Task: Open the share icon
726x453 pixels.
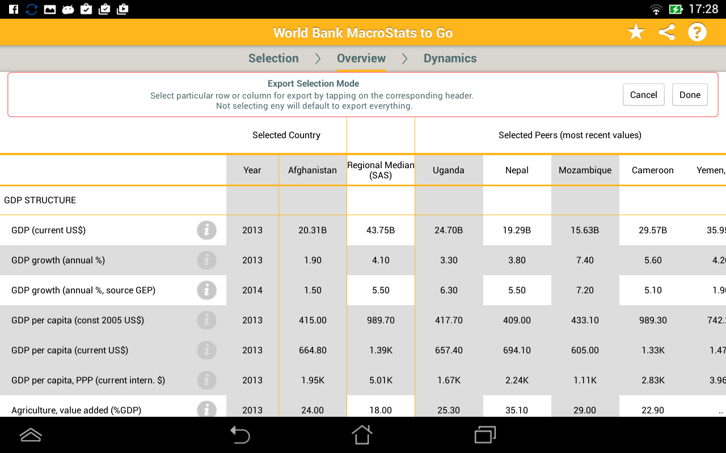Action: pyautogui.click(x=667, y=32)
